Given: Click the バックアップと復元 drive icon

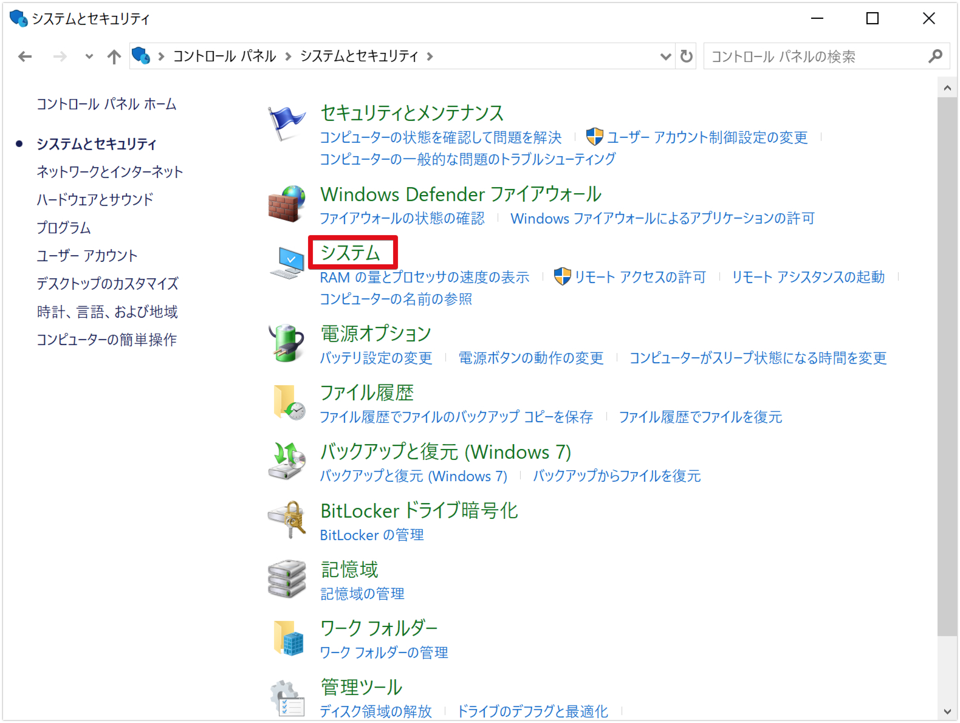Looking at the screenshot, I should pyautogui.click(x=287, y=461).
